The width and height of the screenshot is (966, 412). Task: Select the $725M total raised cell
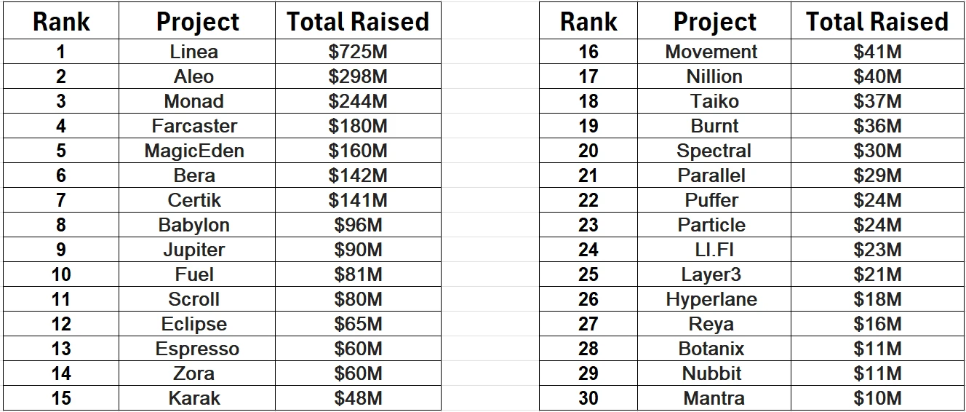(358, 52)
